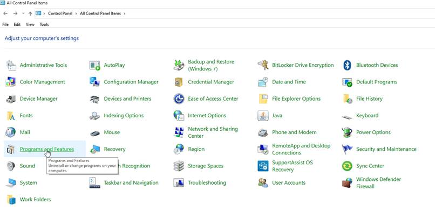Open the Indexing Options icon
435x211 pixels.
point(95,116)
